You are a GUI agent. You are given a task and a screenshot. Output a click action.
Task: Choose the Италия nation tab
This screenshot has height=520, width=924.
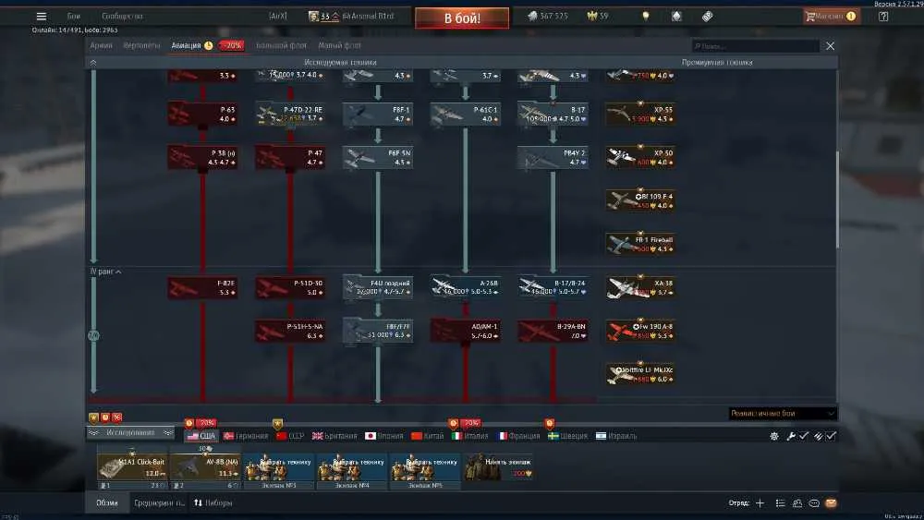[x=469, y=436]
